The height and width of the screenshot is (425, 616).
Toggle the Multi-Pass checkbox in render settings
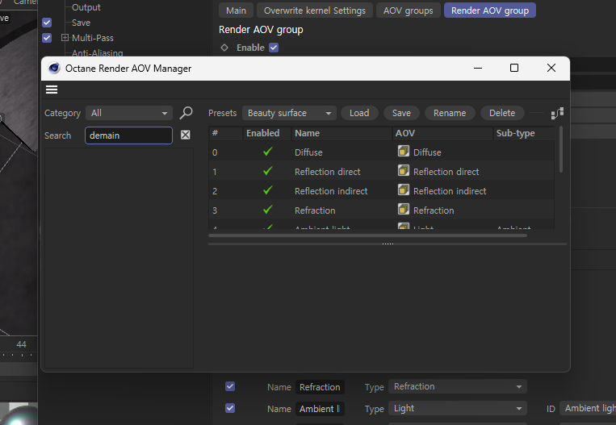[x=47, y=38]
